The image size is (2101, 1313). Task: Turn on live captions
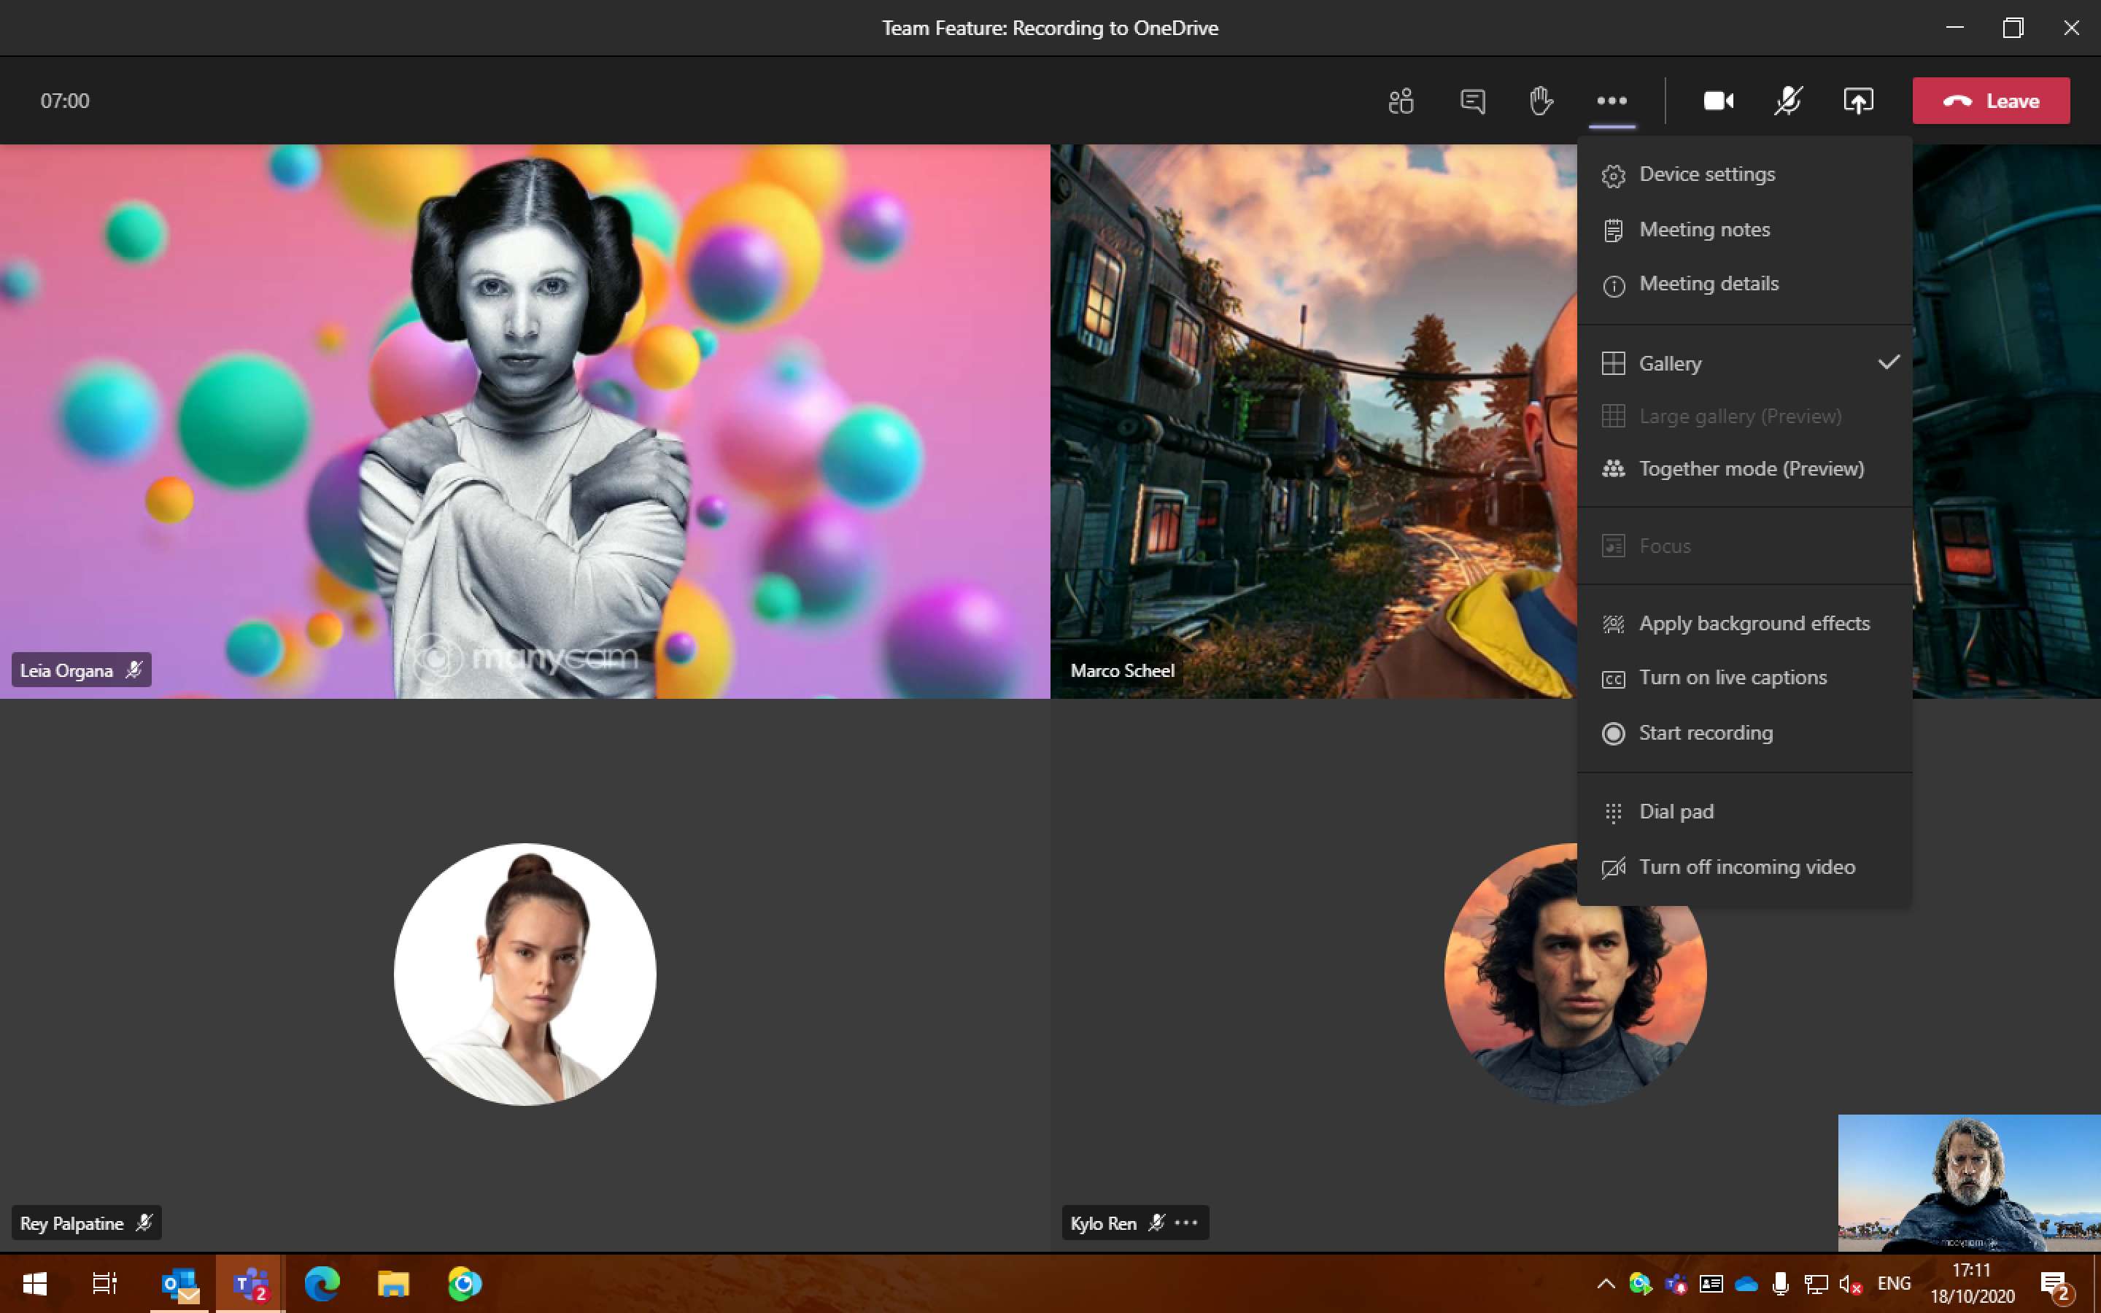(1744, 678)
